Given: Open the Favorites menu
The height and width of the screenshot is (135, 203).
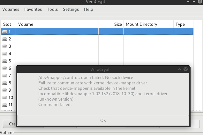Looking at the screenshot, I should [33, 9].
